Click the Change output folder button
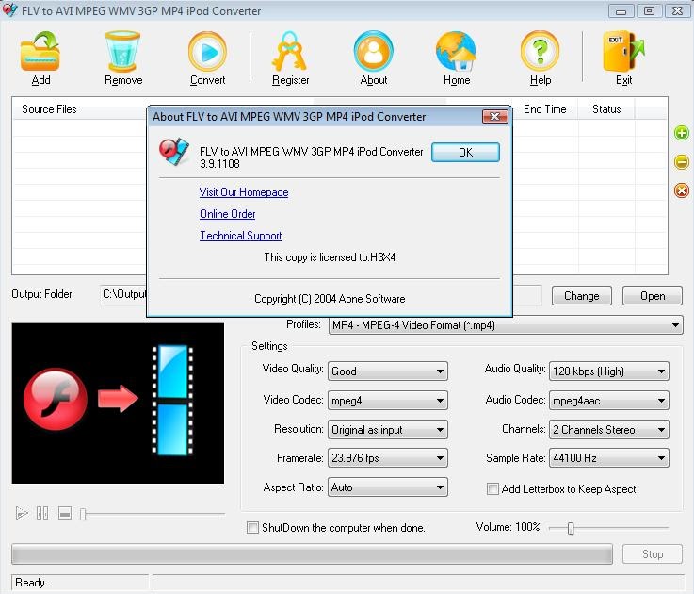The height and width of the screenshot is (594, 694). (582, 296)
